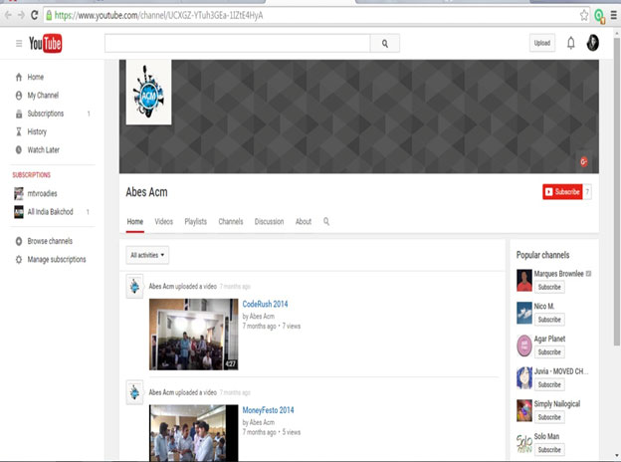The width and height of the screenshot is (621, 462).
Task: Click the Marques Brownlee channel thumbnail
Action: pos(523,280)
